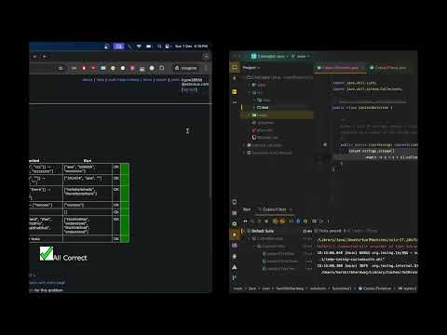Screen dimensions: 447x335
Task: Select the highlighted target folder in project tree
Action: [x=277, y=115]
